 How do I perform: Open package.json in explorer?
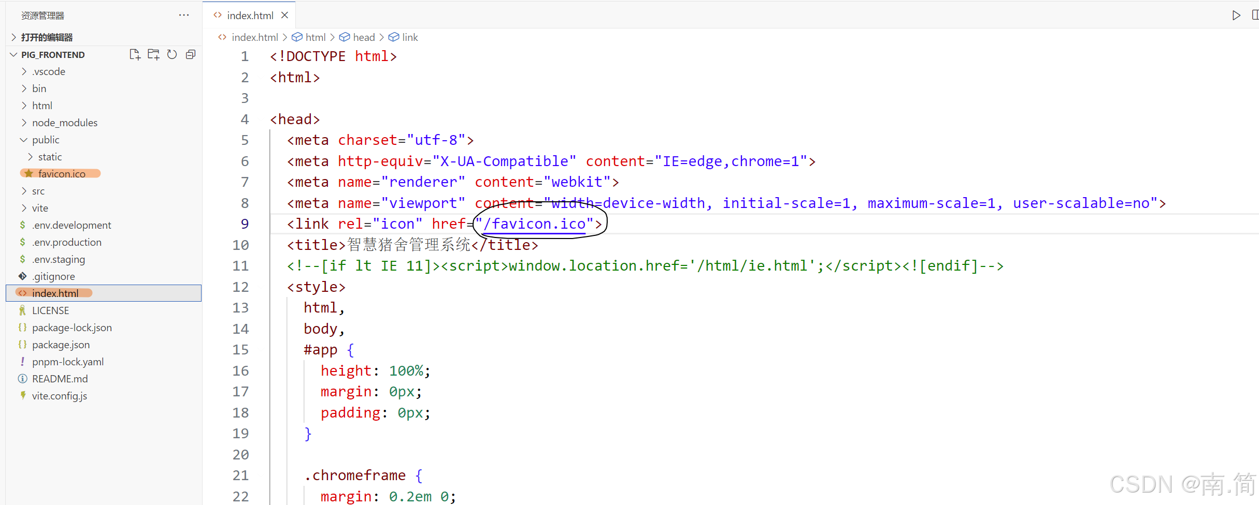[x=104, y=345]
